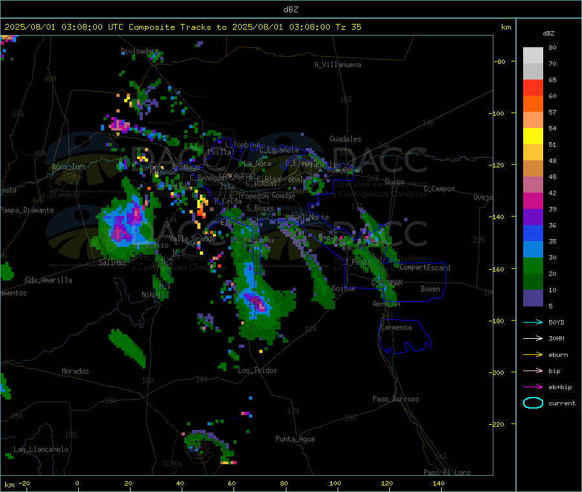Click the yellow eburn arrow in legend
This screenshot has height=492, width=582.
(x=533, y=355)
